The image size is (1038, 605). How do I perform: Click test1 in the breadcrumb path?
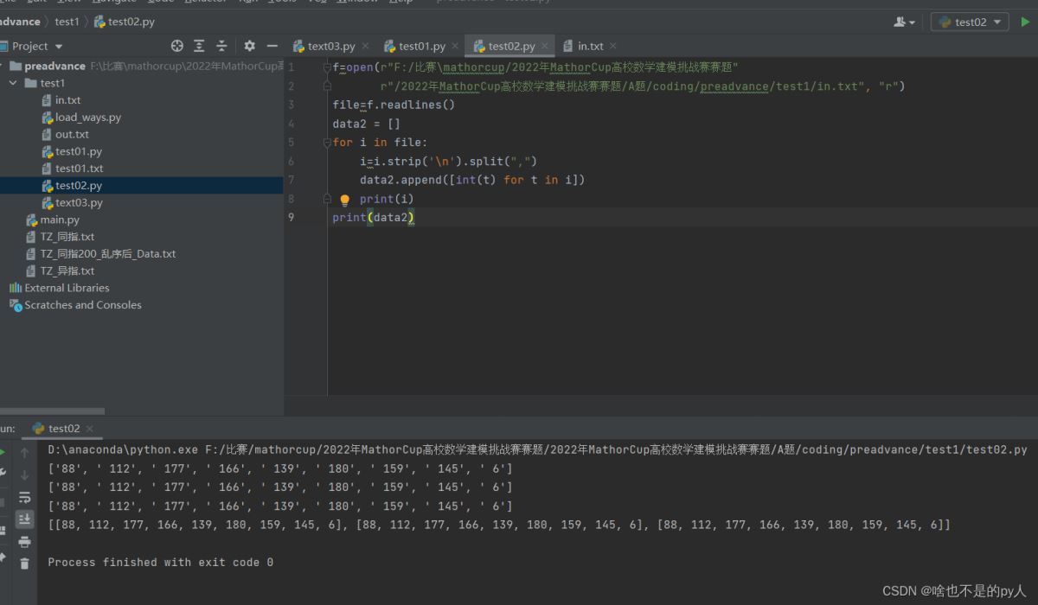coord(67,22)
